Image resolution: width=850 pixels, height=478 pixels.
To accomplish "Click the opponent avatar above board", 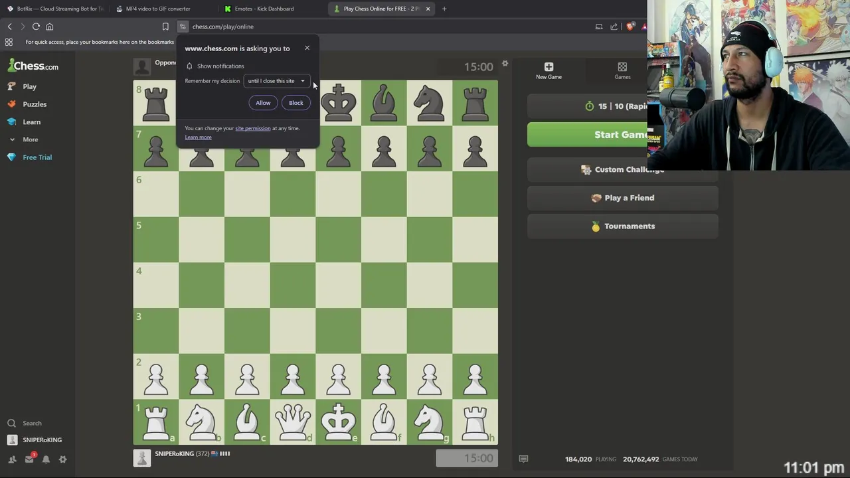I will point(142,66).
